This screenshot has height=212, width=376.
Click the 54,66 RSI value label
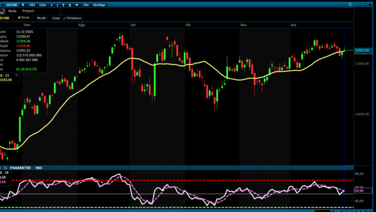363,191
